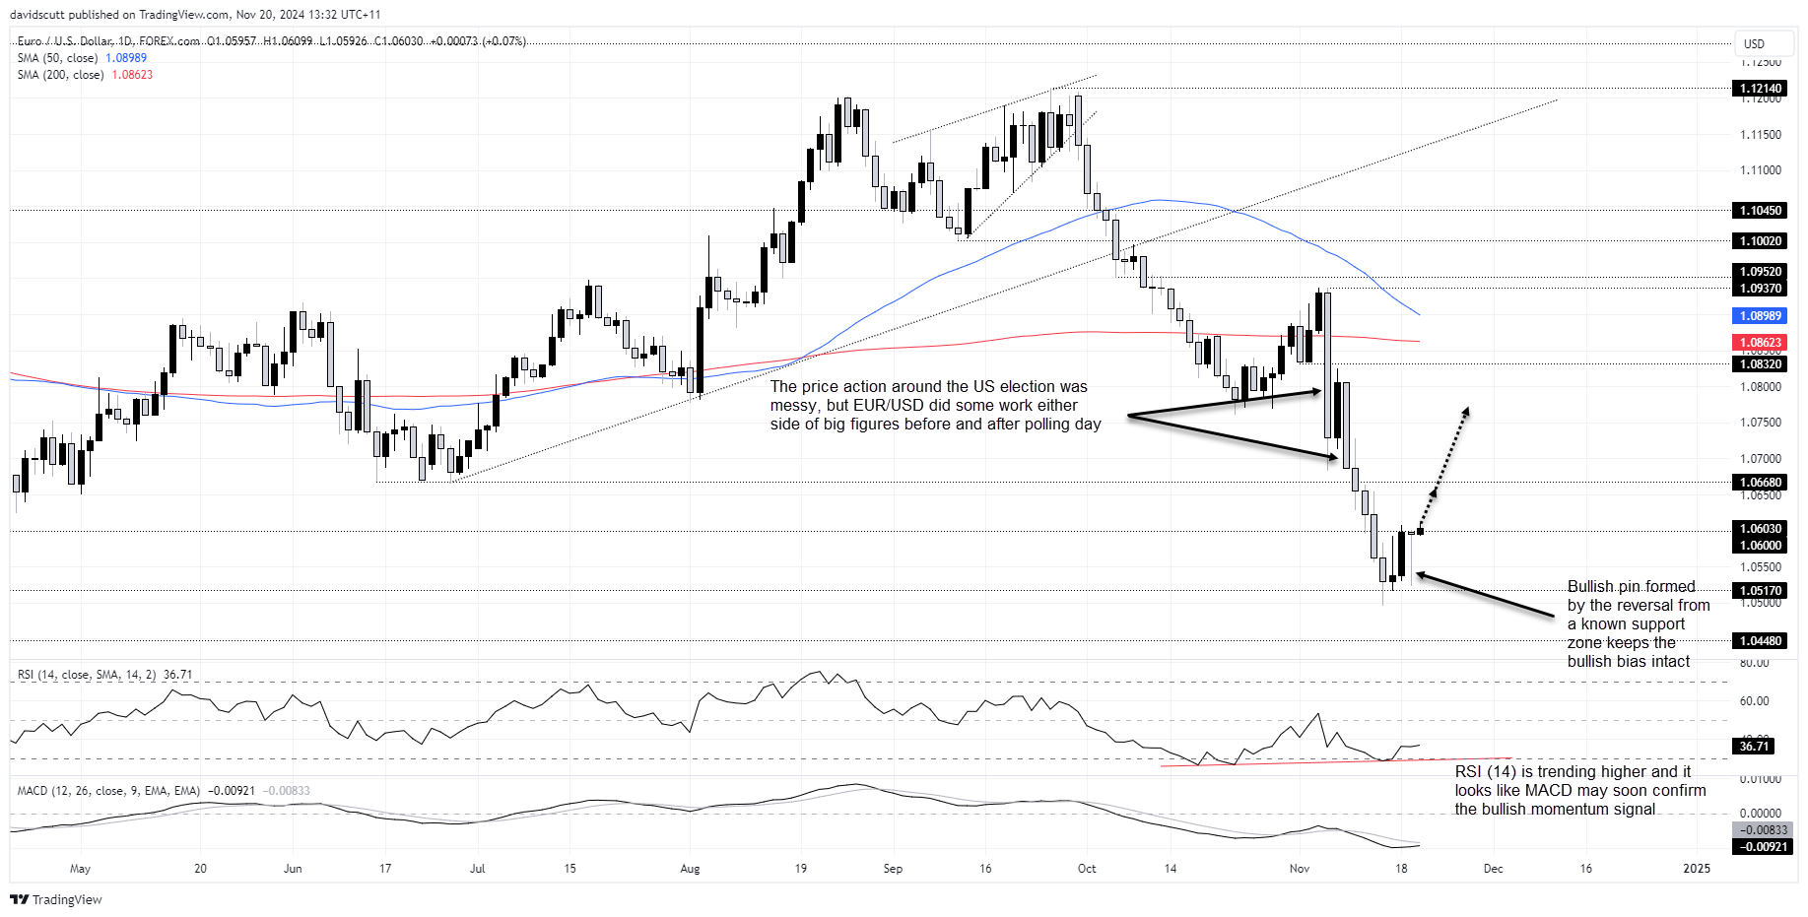Viewport: 1808px width, 917px height.
Task: Select the US election price action annotation text
Action: [935, 406]
